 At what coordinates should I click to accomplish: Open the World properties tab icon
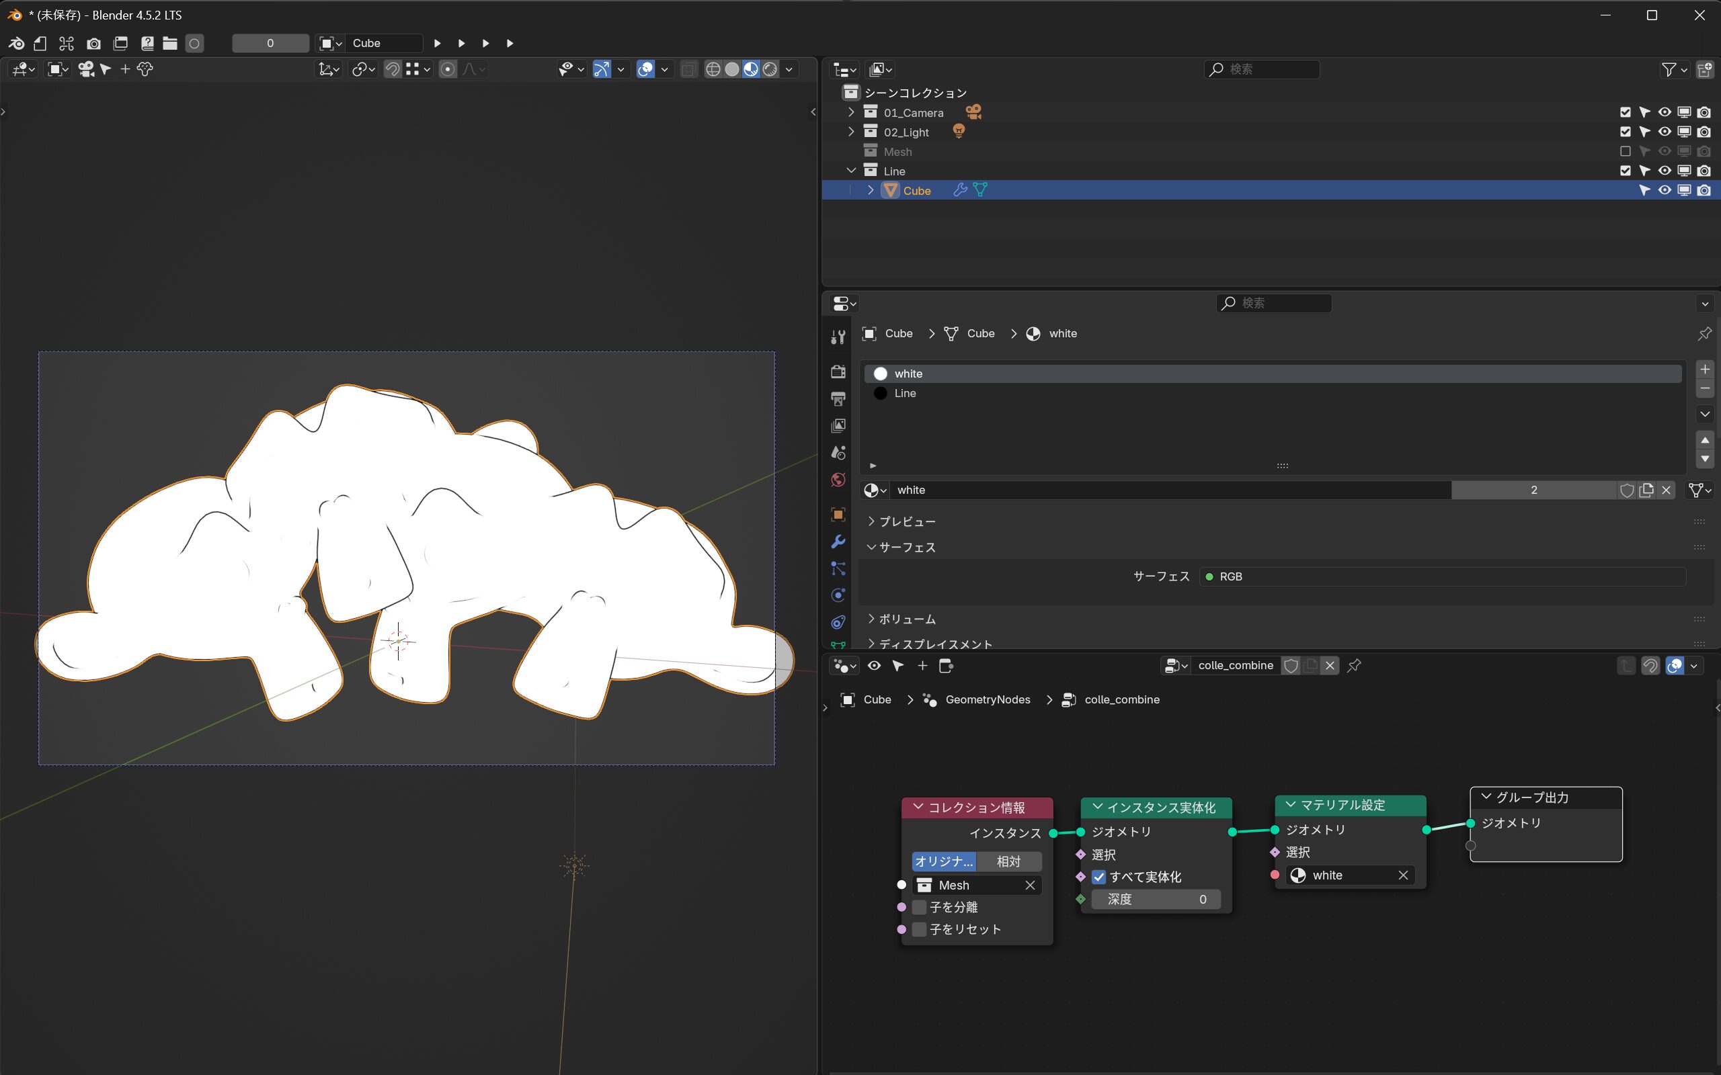tap(838, 480)
